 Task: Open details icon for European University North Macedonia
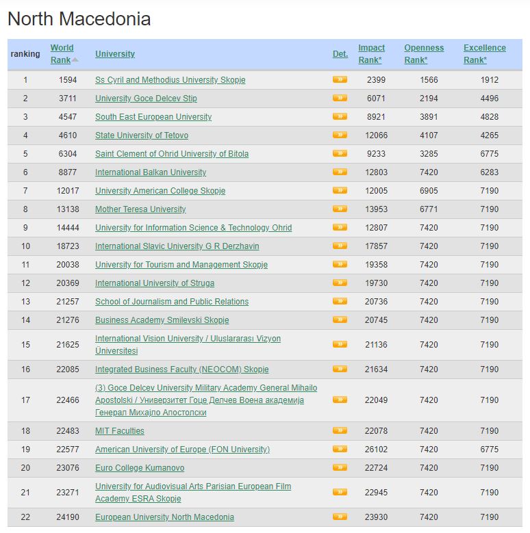click(x=340, y=517)
